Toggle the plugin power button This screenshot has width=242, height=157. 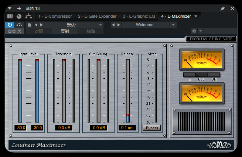pos(10,25)
